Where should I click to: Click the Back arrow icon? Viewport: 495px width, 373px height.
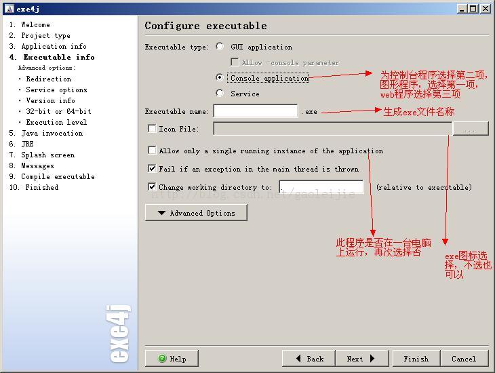(x=298, y=358)
